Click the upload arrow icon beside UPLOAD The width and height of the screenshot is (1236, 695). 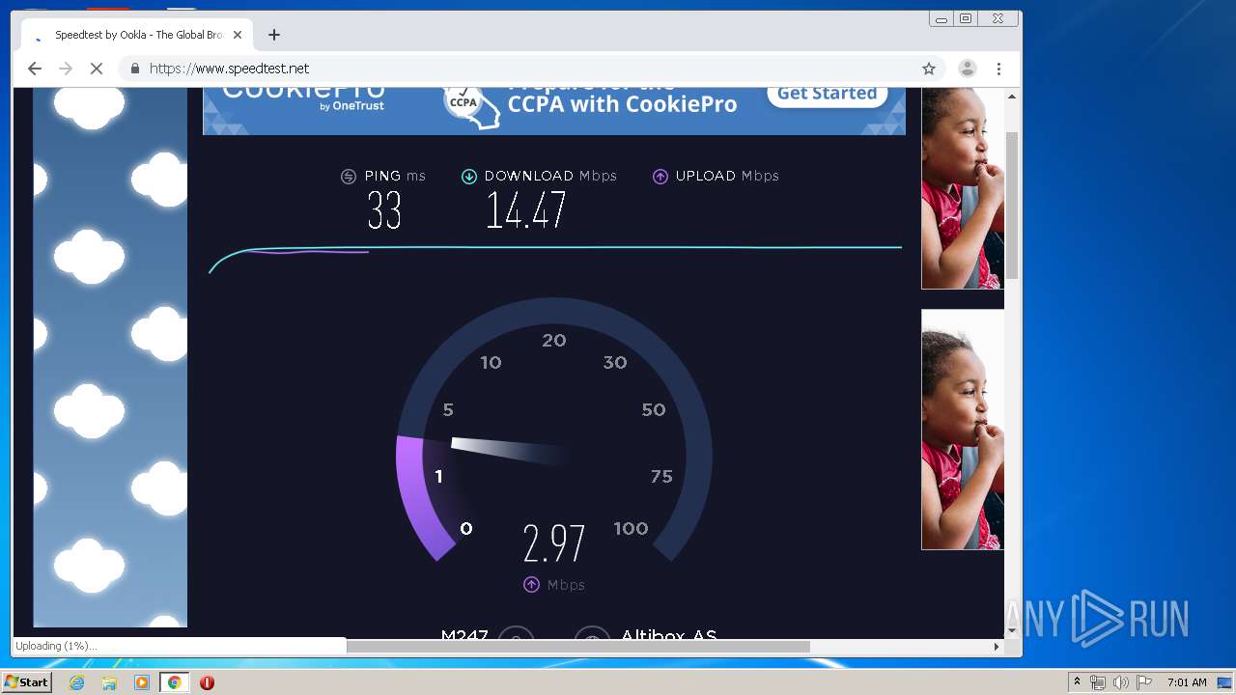click(x=660, y=177)
